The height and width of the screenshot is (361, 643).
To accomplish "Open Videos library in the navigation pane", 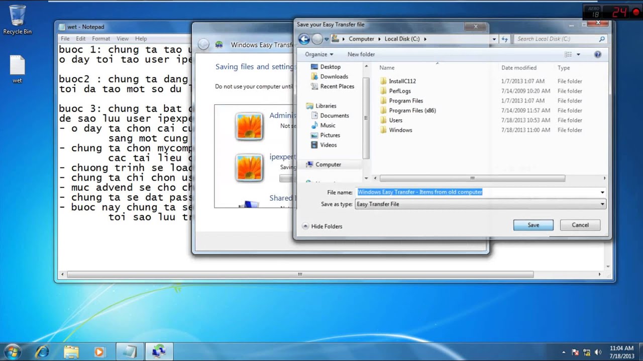I will 324,145.
